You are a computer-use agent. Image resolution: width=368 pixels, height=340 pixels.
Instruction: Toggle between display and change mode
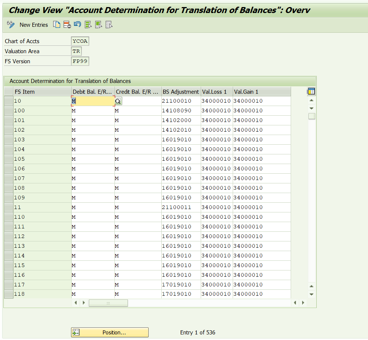[x=10, y=25]
